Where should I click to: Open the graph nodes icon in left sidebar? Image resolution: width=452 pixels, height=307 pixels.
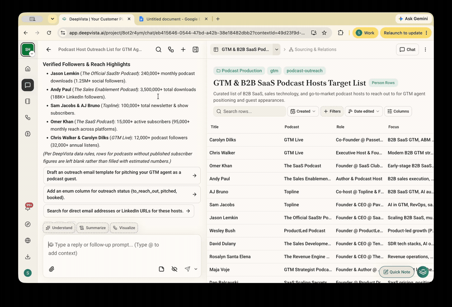coord(28,117)
